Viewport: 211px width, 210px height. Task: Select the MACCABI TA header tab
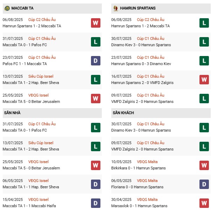tap(22, 8)
